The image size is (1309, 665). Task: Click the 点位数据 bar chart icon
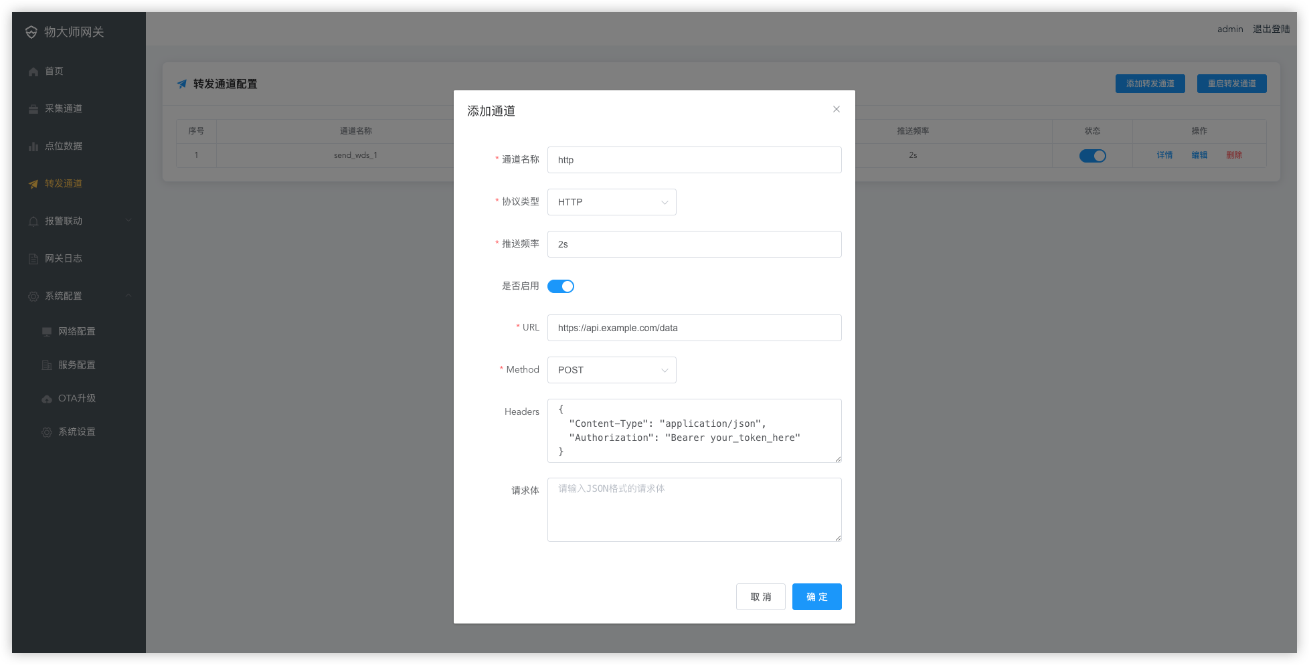(33, 147)
